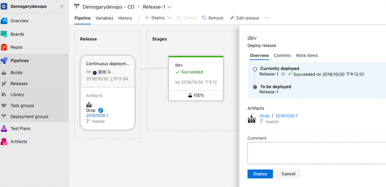Click the green Succeeded checkmark on dev stage
The height and width of the screenshot is (187, 386).
[x=178, y=72]
